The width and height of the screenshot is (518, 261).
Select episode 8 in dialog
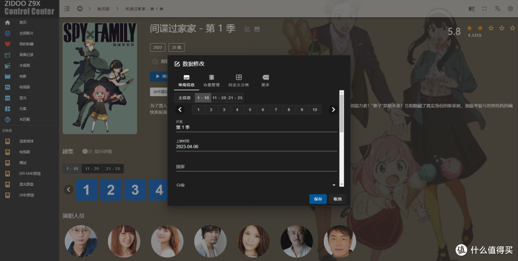289,110
